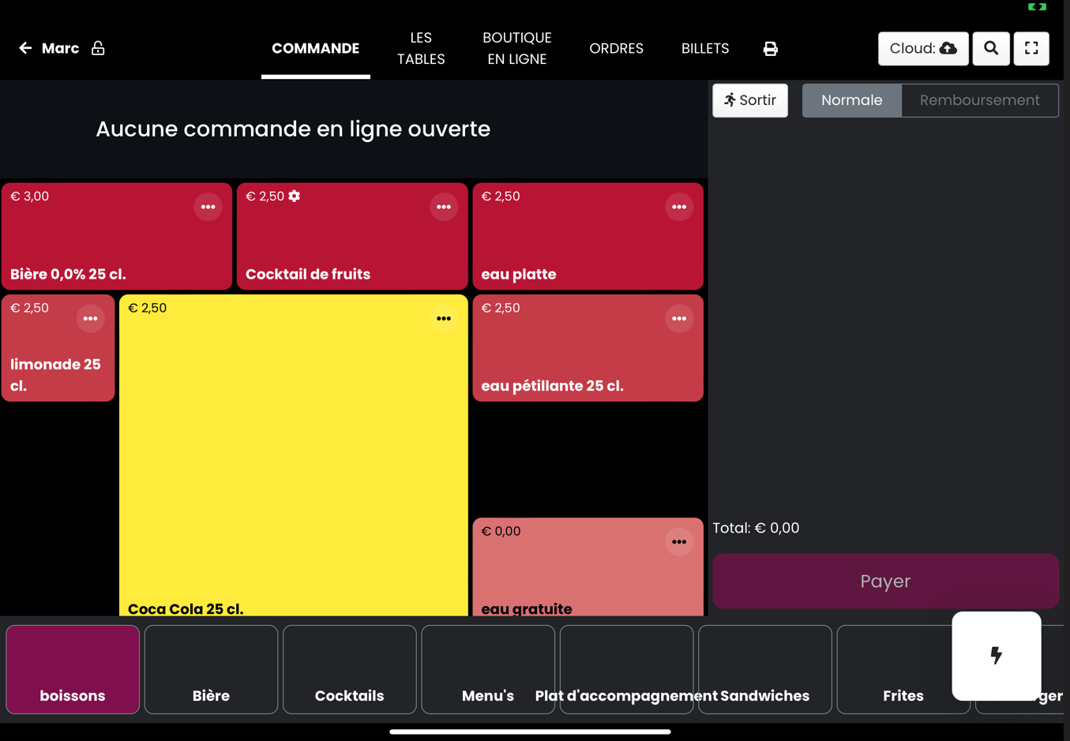
Task: Click the Cloud upload button
Action: coord(923,48)
